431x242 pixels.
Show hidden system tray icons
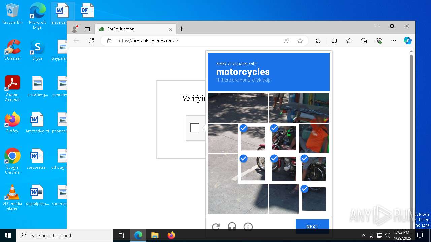click(363, 235)
